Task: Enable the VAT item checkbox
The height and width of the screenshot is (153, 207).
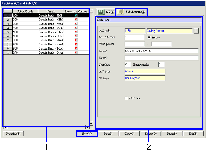Action: 126,98
